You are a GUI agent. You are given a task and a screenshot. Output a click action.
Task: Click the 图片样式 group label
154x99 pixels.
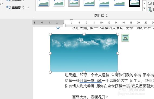point(101,16)
